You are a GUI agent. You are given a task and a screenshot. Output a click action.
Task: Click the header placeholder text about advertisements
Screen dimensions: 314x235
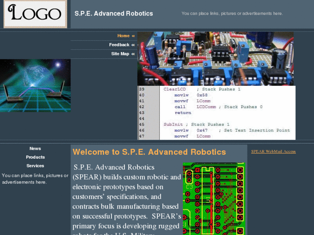232,13
